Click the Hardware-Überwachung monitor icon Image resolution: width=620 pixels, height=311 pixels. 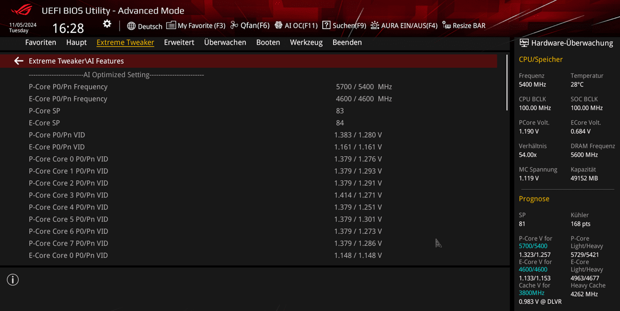point(524,43)
